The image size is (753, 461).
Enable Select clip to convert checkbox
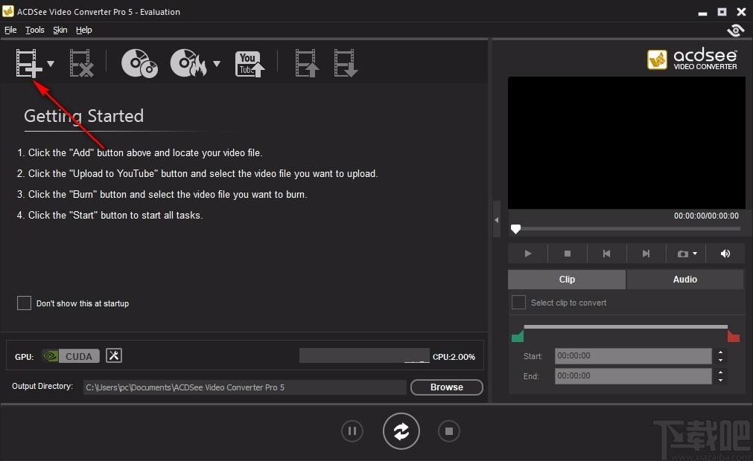[x=518, y=303]
